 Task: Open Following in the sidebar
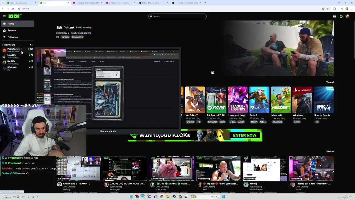[18, 37]
